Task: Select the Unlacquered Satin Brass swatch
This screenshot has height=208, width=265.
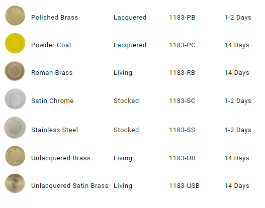Action: tap(15, 183)
